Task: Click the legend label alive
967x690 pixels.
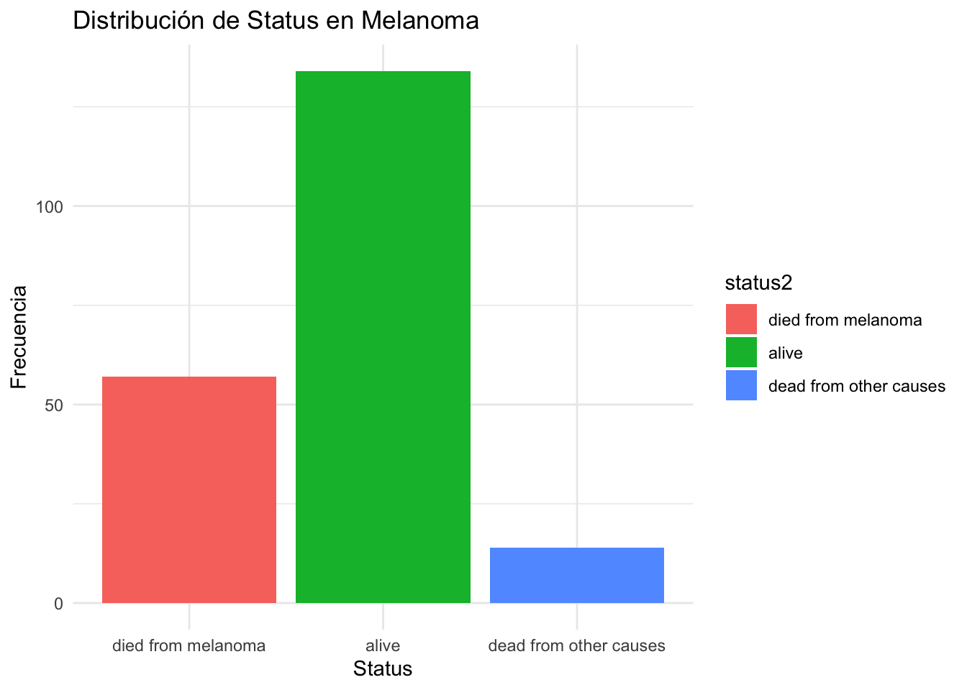Action: click(785, 353)
